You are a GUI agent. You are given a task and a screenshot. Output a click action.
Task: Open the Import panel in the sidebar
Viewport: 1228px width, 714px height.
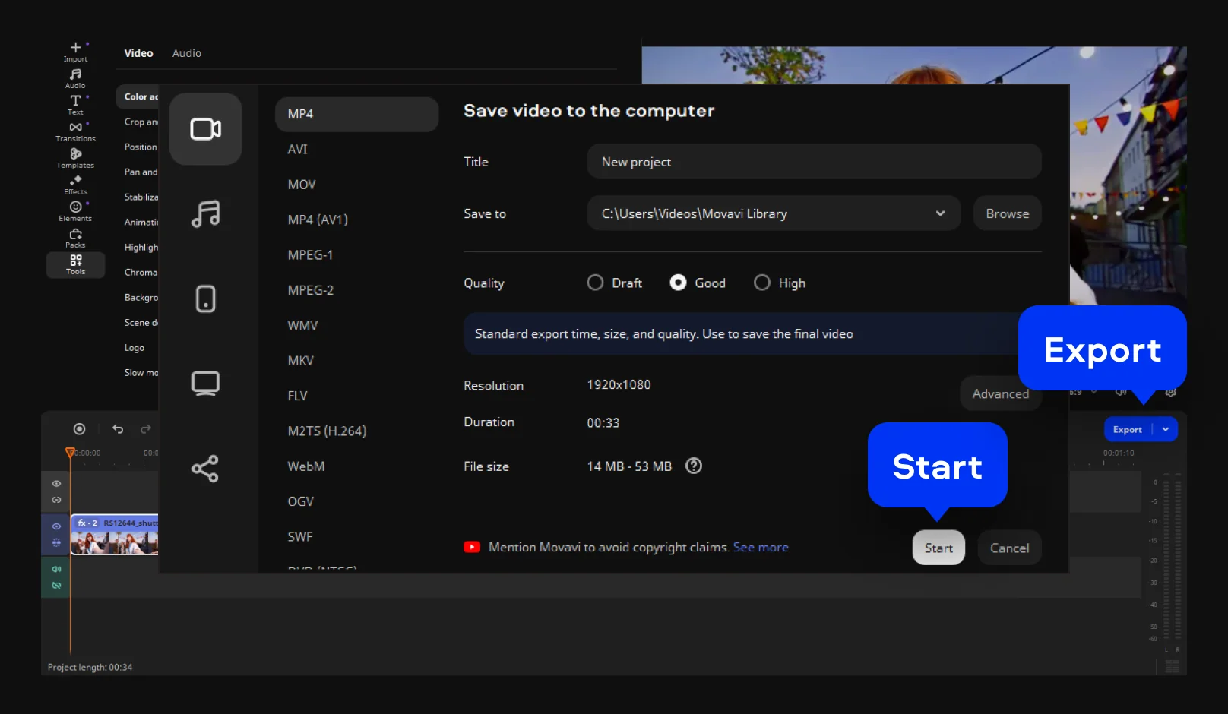coord(75,52)
